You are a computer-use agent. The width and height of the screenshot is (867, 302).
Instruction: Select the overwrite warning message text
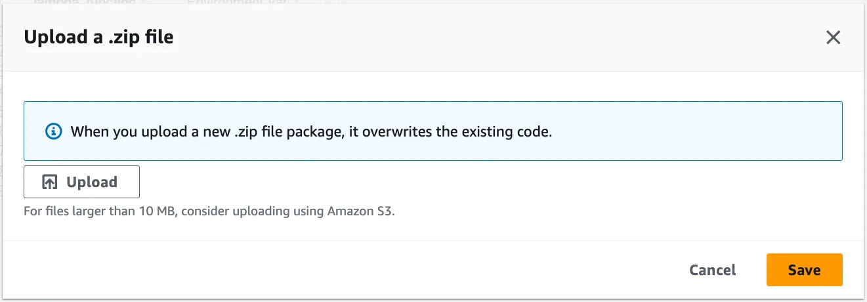[311, 131]
